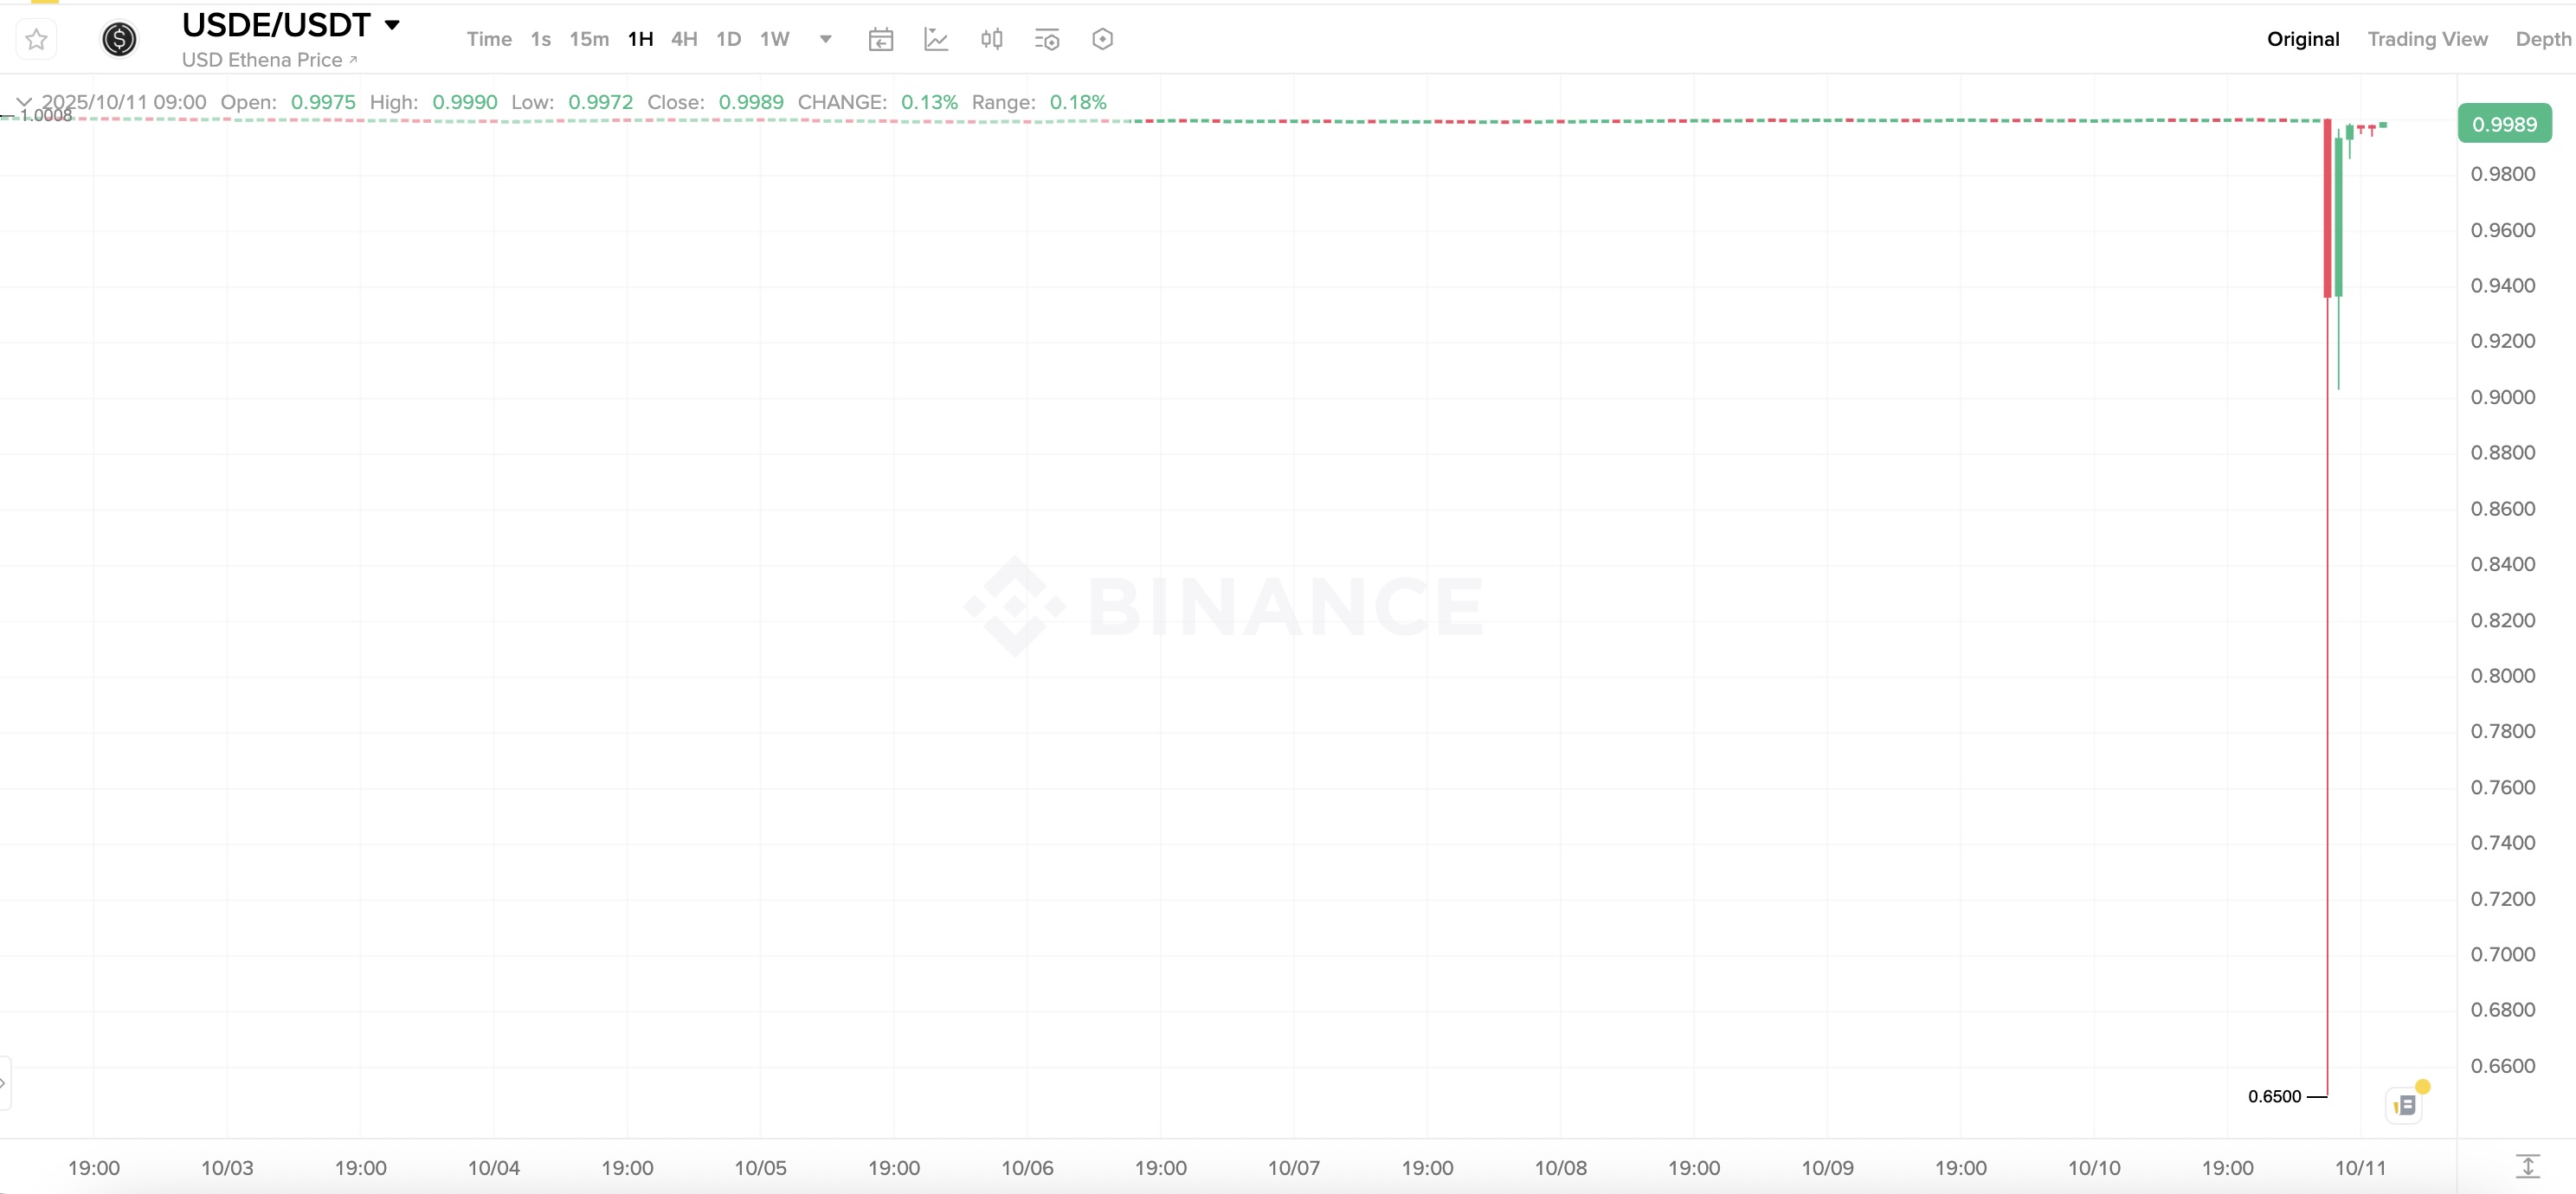2576x1194 pixels.
Task: Click the USDE coin logo icon
Action: [x=119, y=39]
